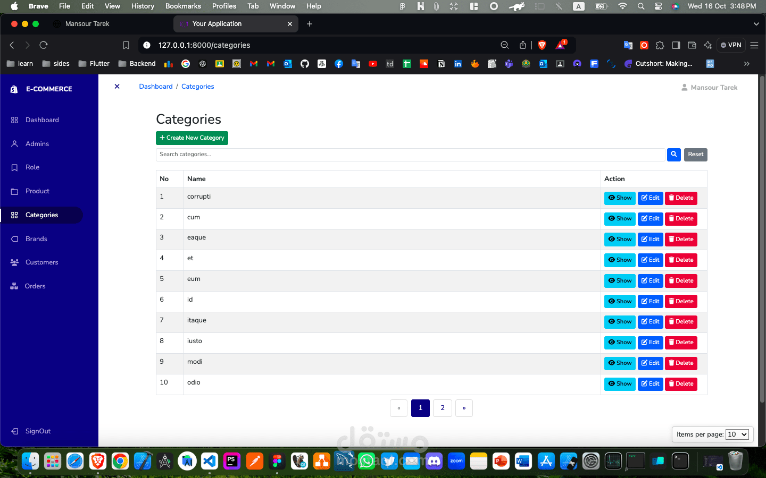
Task: Go back in browser history
Action: click(12, 45)
